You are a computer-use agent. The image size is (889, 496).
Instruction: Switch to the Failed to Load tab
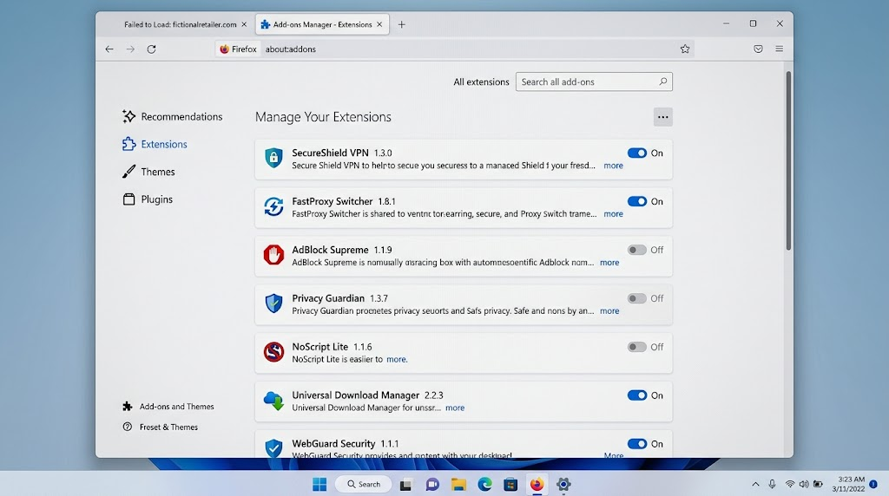point(181,24)
